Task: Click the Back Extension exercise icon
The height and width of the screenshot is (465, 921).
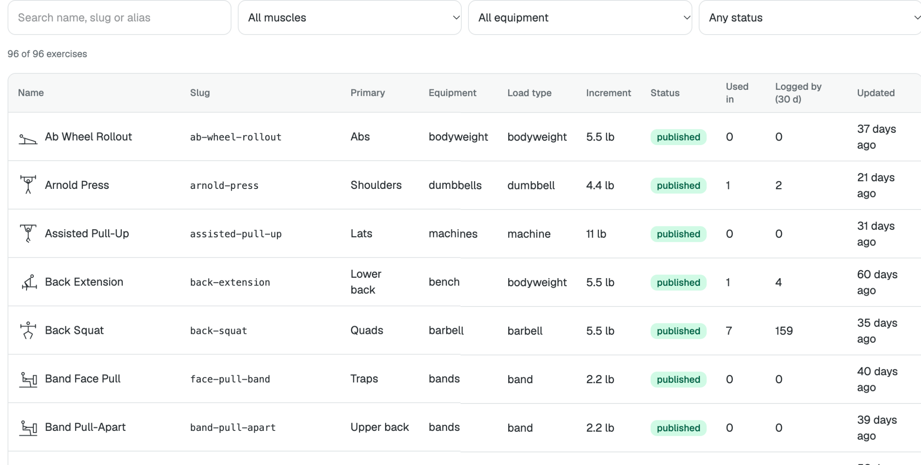Action: click(29, 282)
